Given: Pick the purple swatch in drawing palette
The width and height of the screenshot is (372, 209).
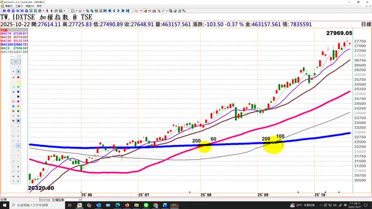Looking at the screenshot, I should coord(18,101).
